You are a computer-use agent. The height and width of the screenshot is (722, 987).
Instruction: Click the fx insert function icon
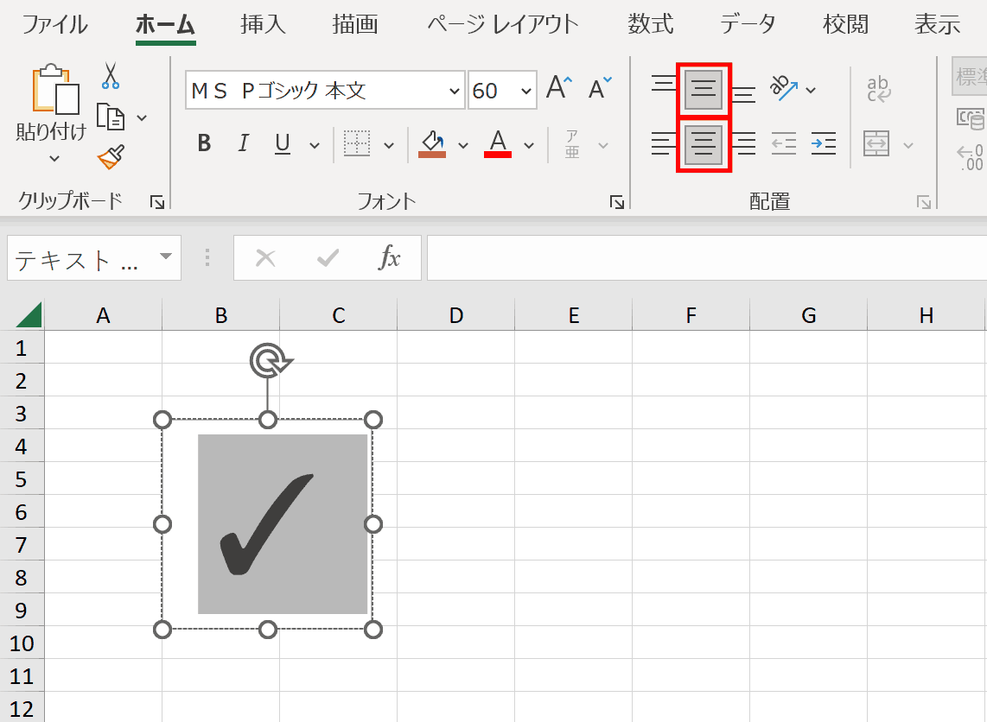click(x=389, y=258)
